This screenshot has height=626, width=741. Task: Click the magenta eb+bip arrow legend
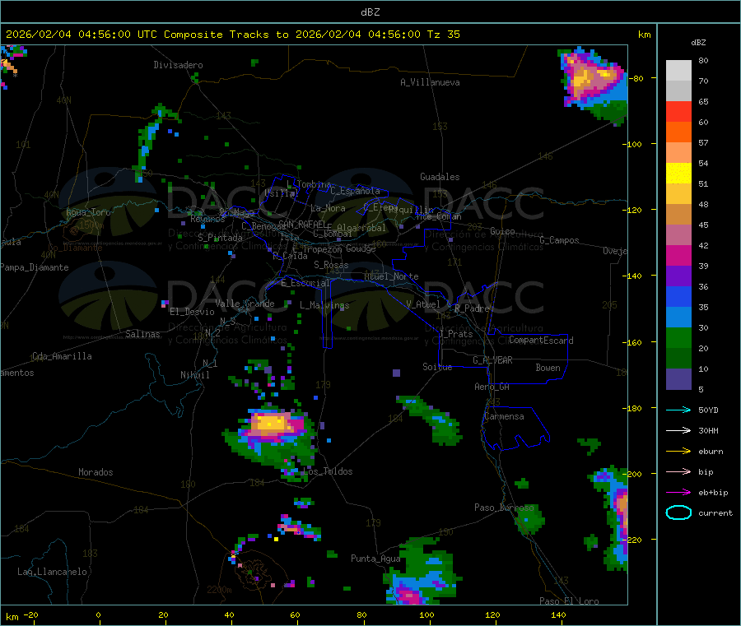coord(678,492)
